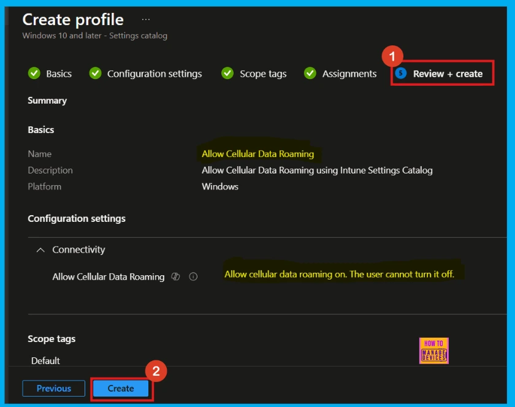
Task: Click the Configuration settings section heading
Action: [x=77, y=219]
